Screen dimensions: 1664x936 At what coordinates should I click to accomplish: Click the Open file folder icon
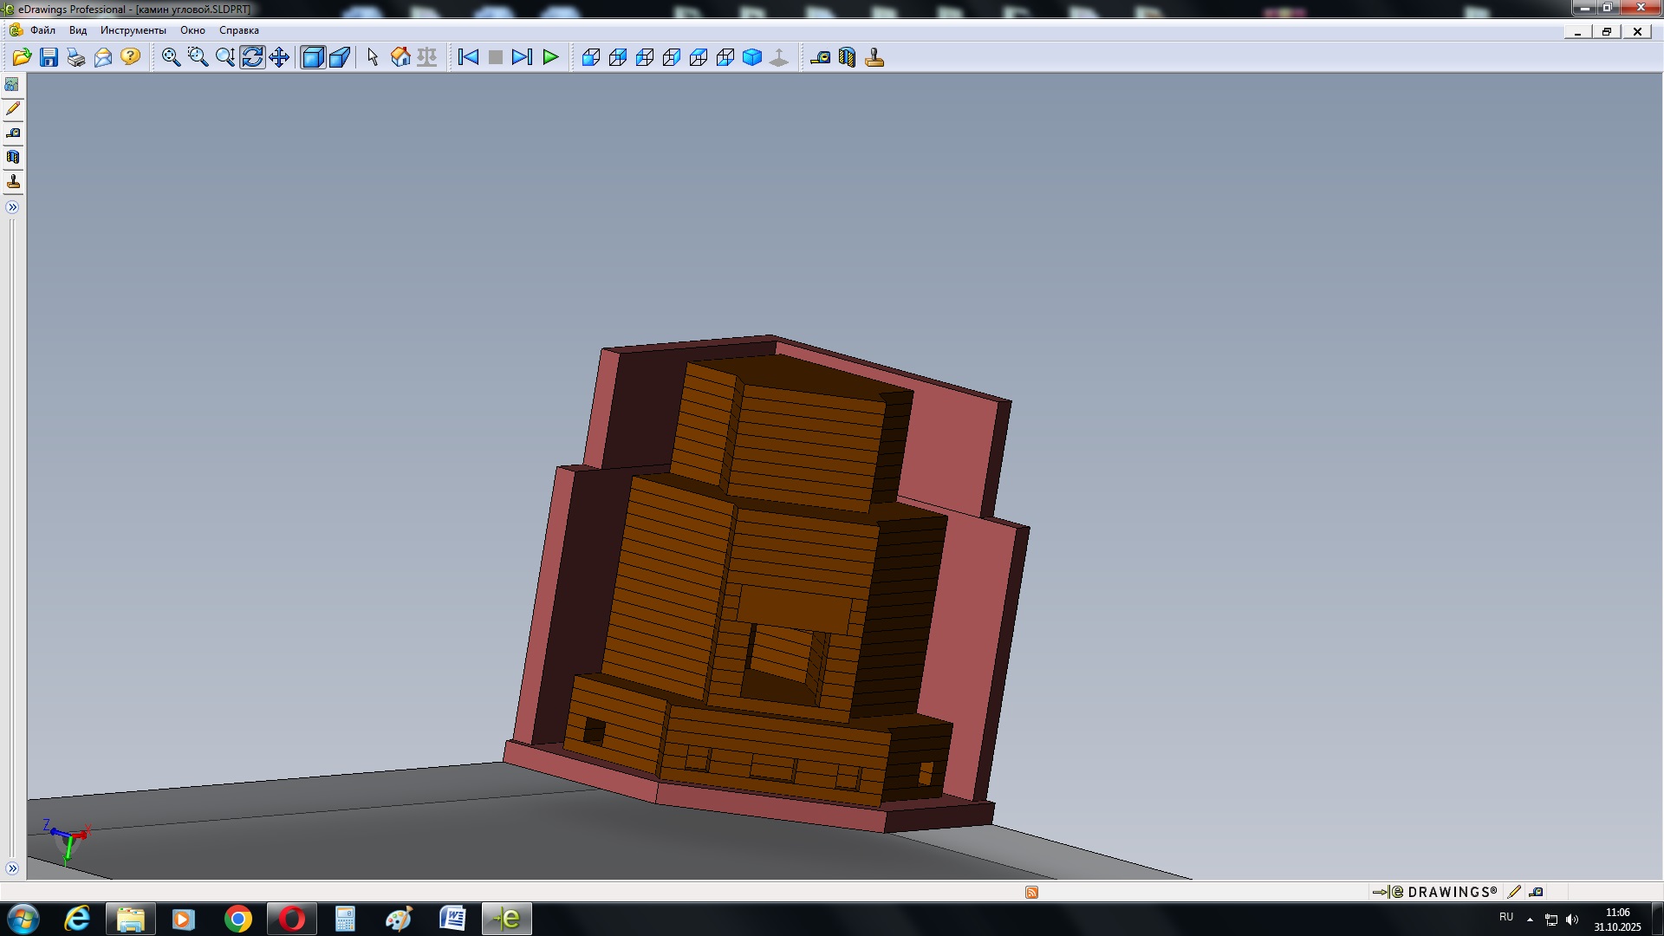coord(22,57)
